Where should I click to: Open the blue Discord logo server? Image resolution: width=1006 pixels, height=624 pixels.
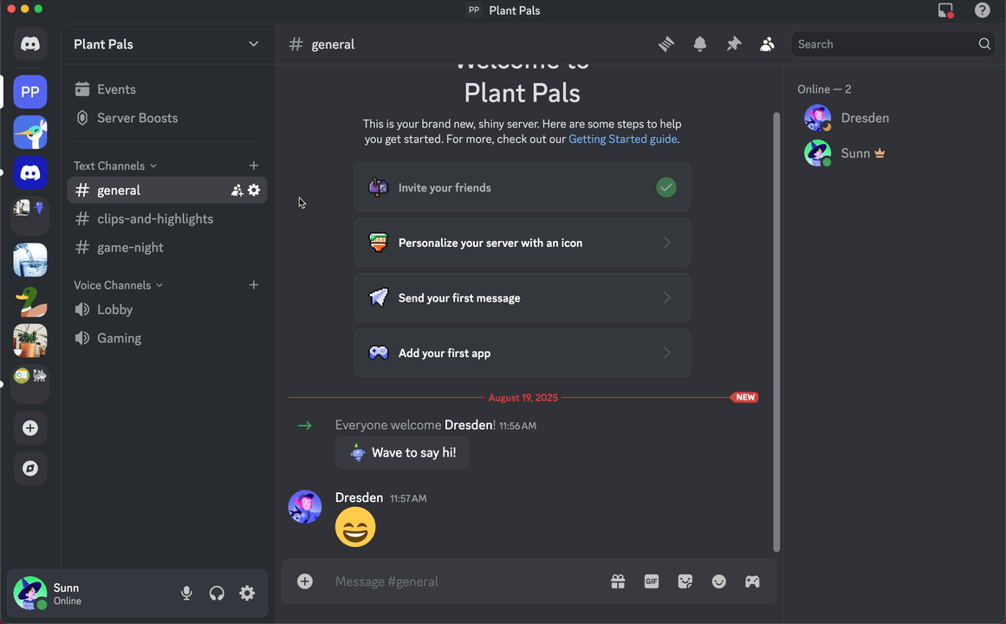pos(30,172)
